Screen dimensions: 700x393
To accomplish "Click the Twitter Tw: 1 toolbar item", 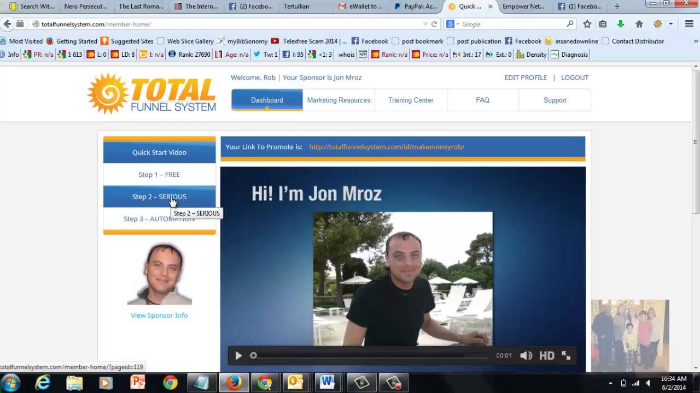I will coord(265,55).
